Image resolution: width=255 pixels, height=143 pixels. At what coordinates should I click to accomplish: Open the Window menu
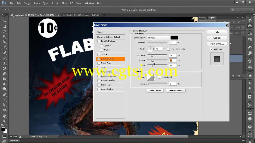(x=89, y=3)
